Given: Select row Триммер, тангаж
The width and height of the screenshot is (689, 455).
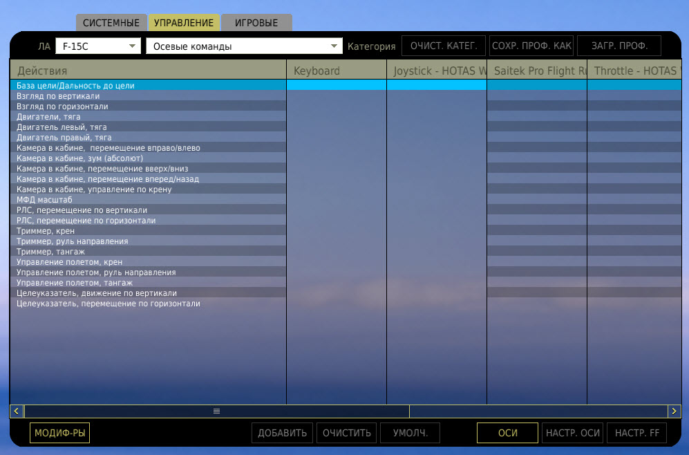Looking at the screenshot, I should (x=148, y=252).
